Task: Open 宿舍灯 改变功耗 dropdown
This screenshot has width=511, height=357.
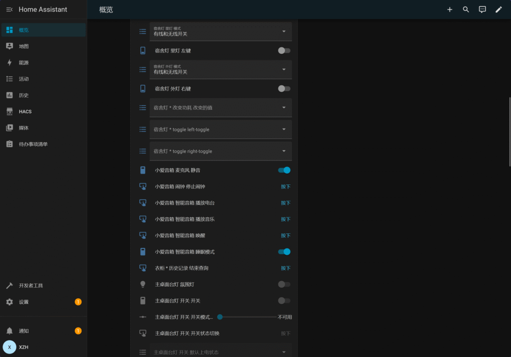Action: point(221,108)
